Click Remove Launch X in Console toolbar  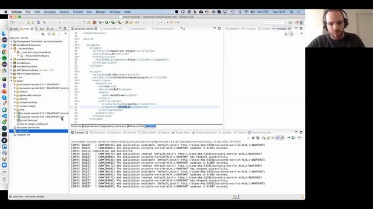tap(253, 138)
